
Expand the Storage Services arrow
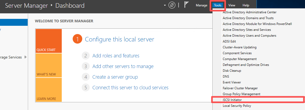26,57
